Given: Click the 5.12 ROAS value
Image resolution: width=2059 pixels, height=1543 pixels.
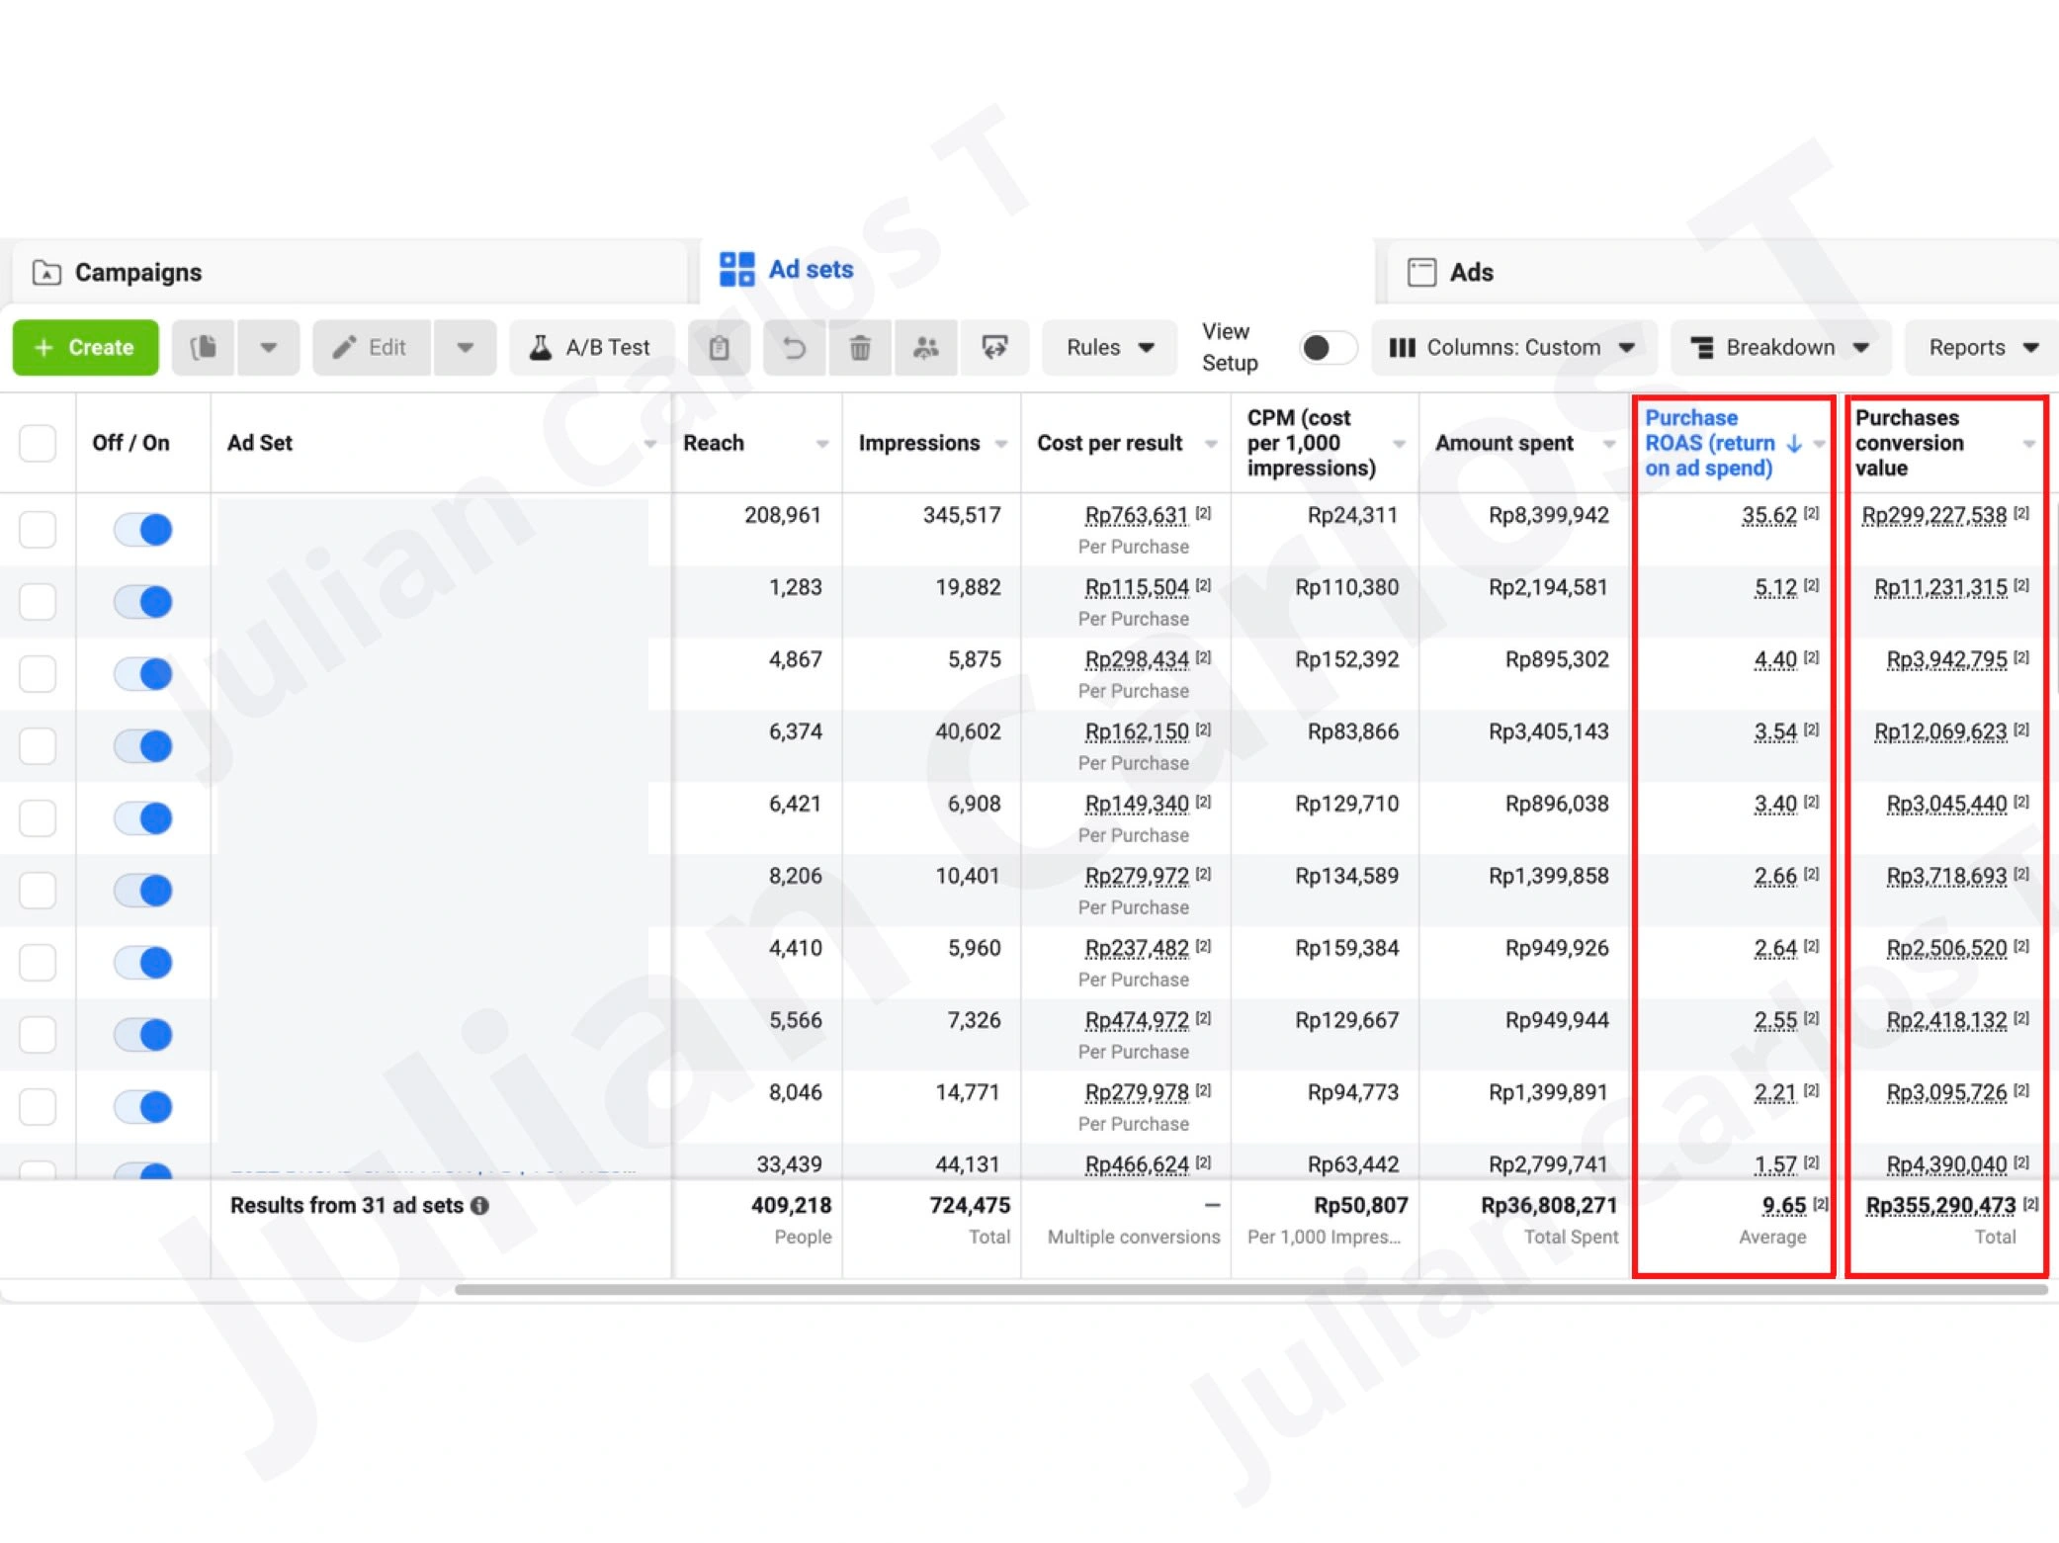Looking at the screenshot, I should pyautogui.click(x=1775, y=588).
